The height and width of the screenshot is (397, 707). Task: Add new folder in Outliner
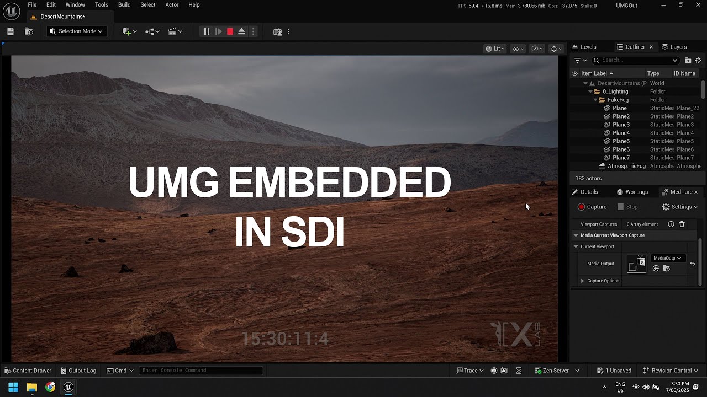[x=688, y=60]
